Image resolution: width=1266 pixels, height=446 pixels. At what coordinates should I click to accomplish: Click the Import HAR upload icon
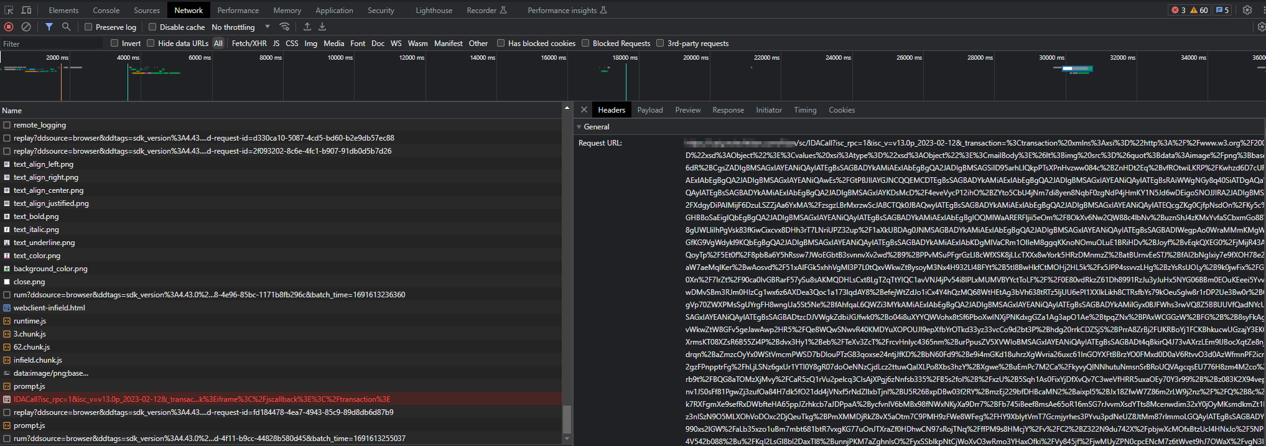click(x=307, y=27)
